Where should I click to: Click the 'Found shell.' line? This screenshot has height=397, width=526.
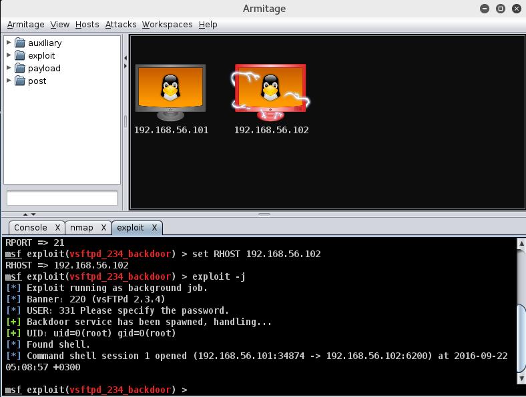(48, 344)
